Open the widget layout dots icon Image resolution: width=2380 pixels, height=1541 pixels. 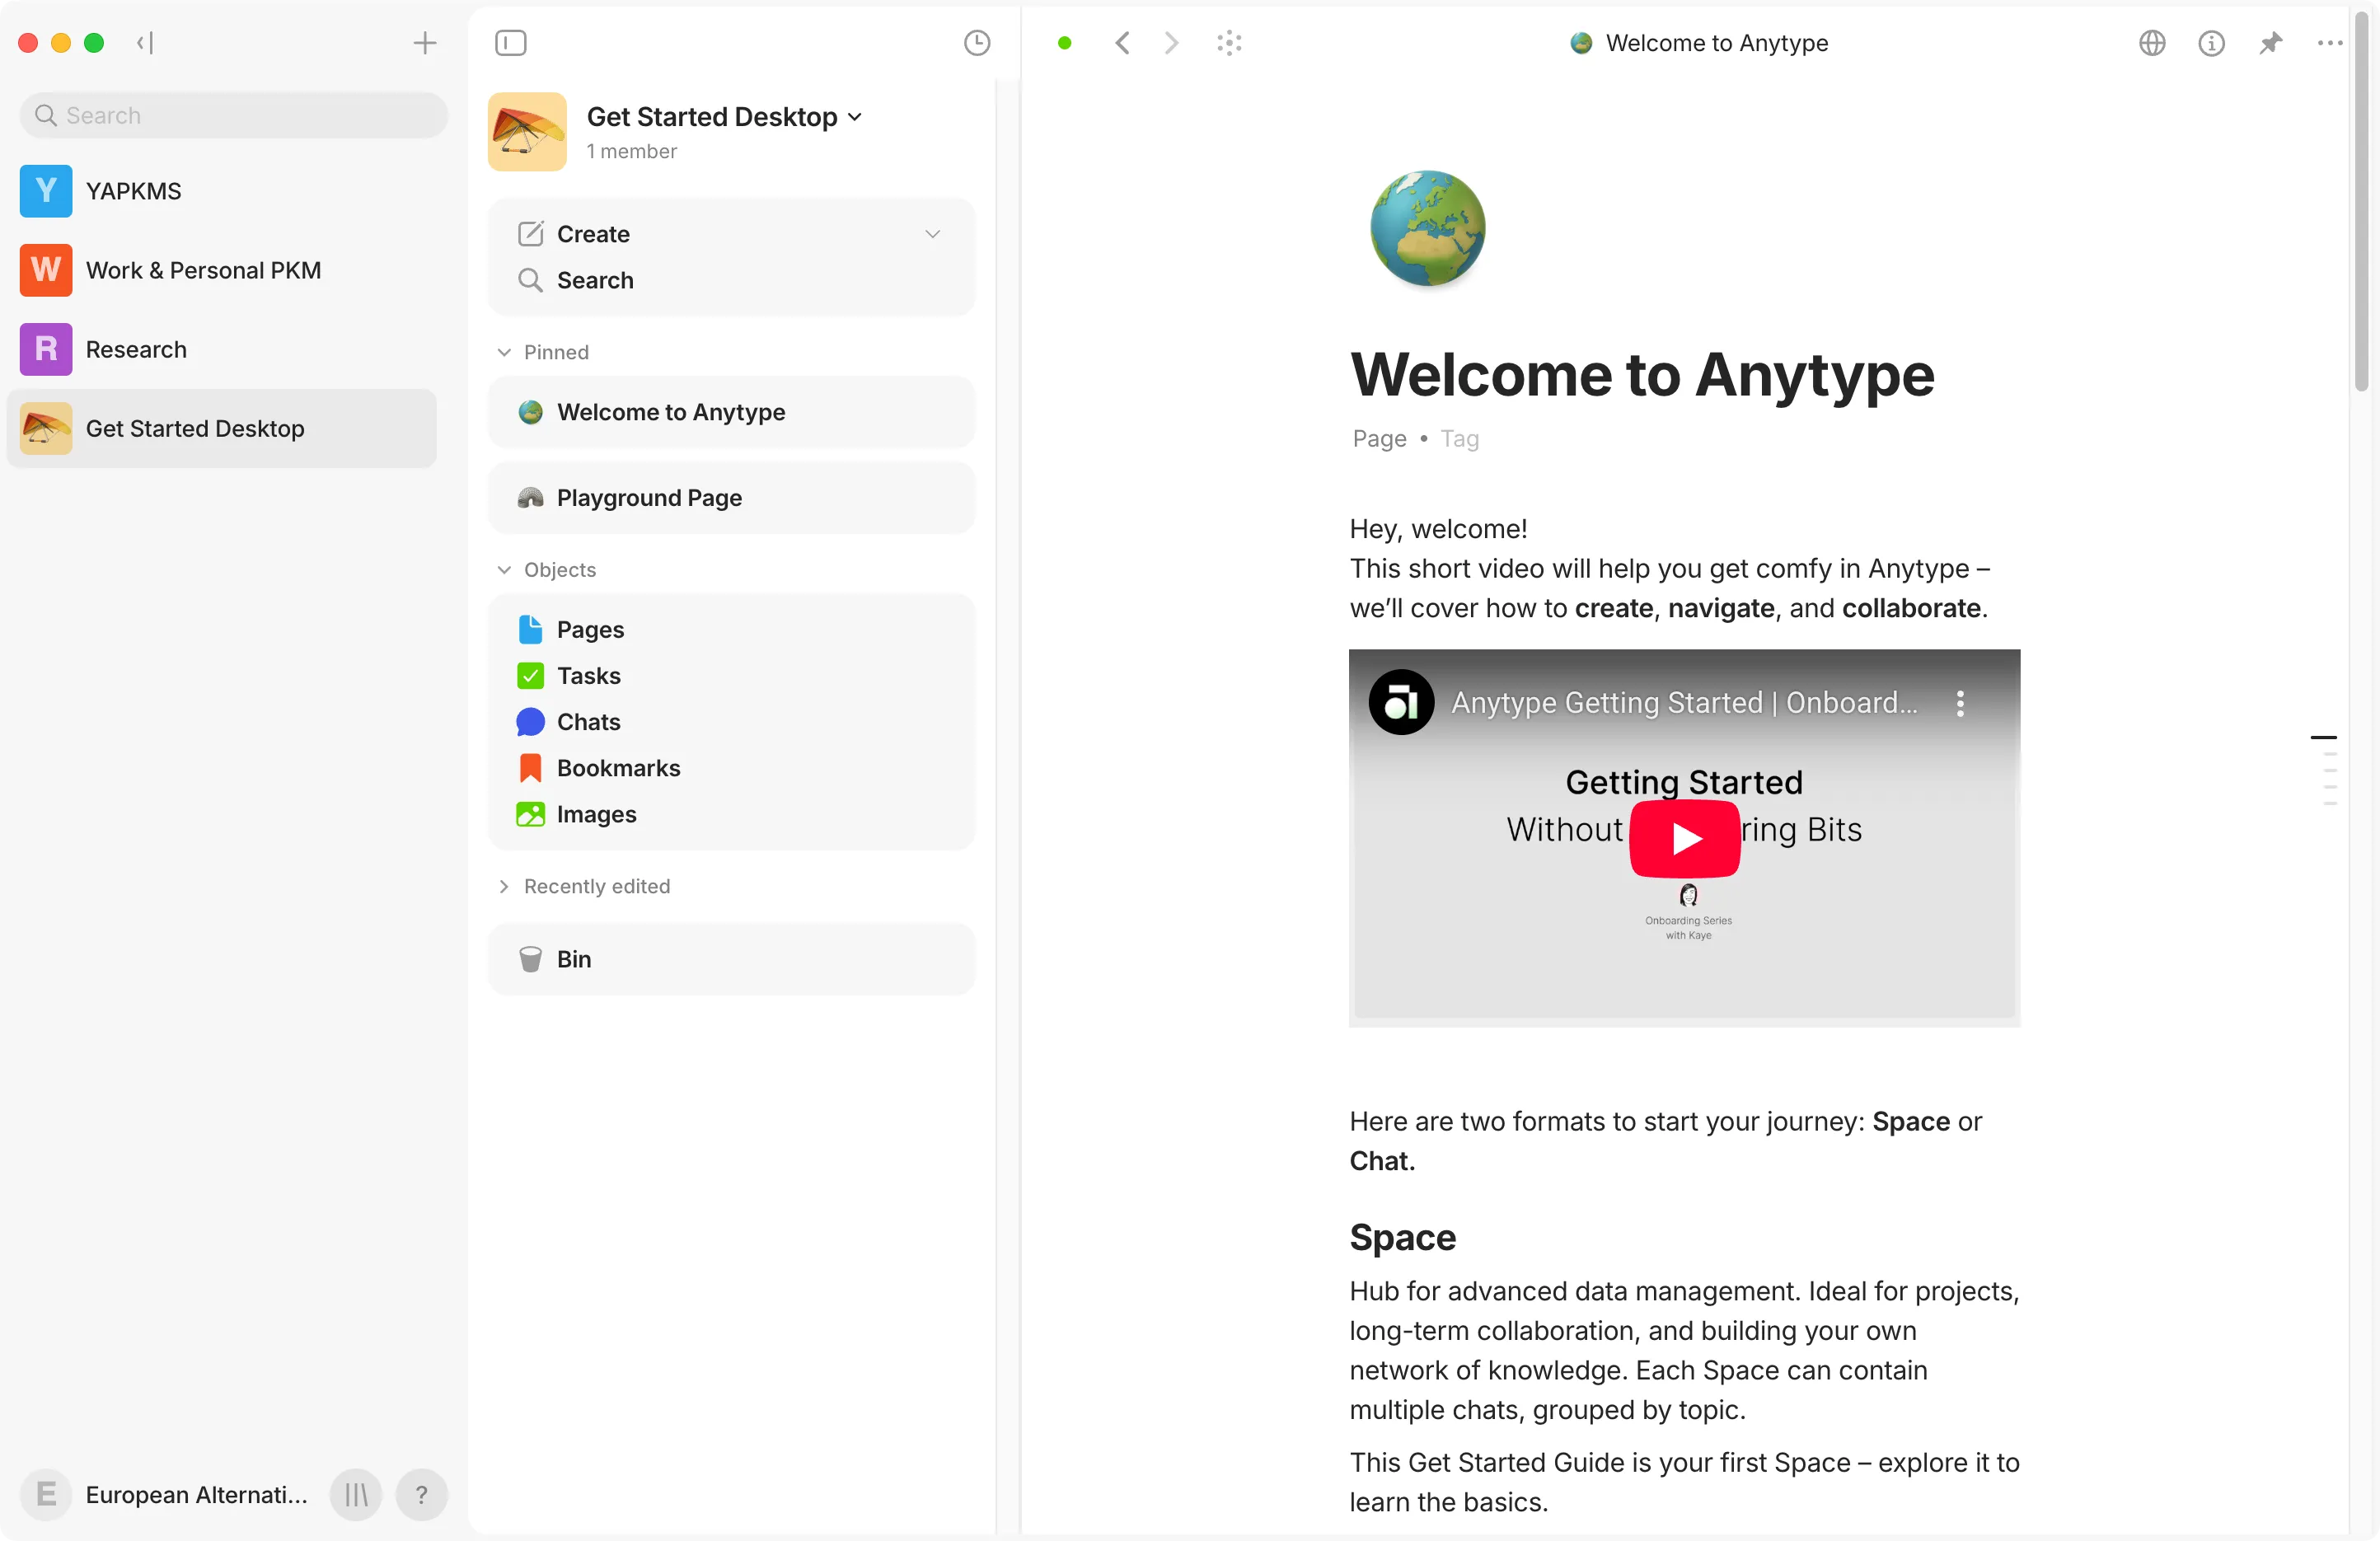tap(1229, 43)
